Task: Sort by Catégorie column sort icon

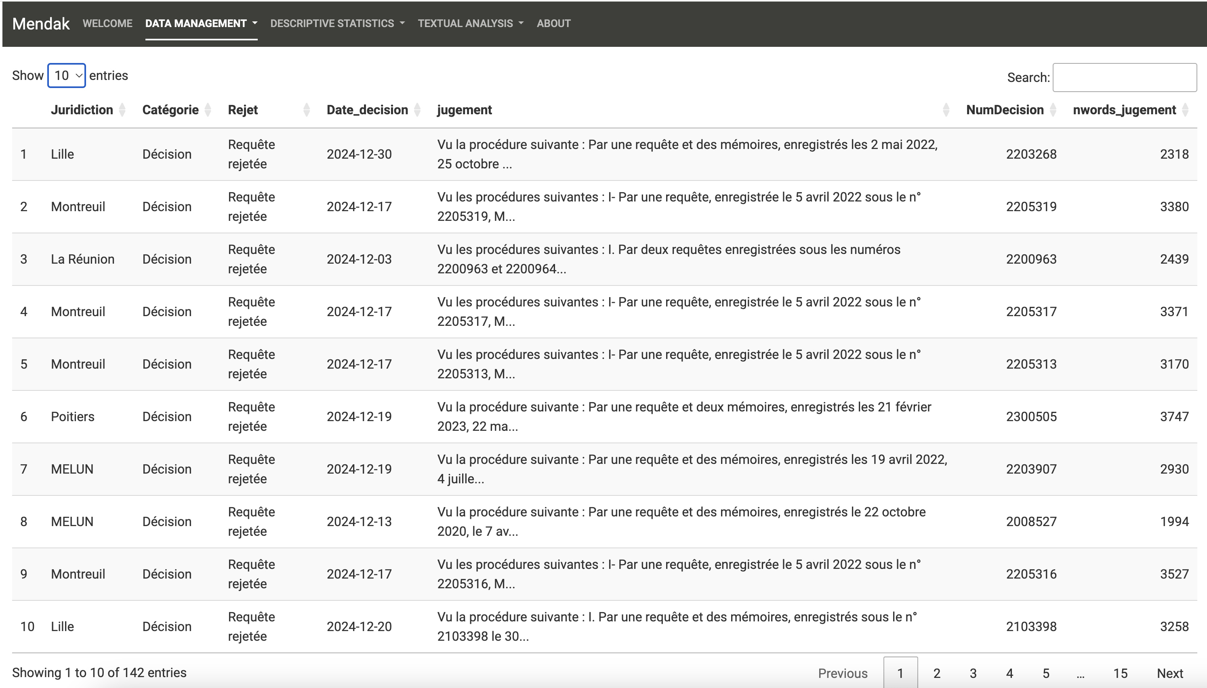Action: [208, 110]
